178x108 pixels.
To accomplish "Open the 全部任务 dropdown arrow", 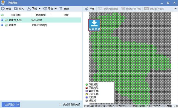I will (18, 104).
